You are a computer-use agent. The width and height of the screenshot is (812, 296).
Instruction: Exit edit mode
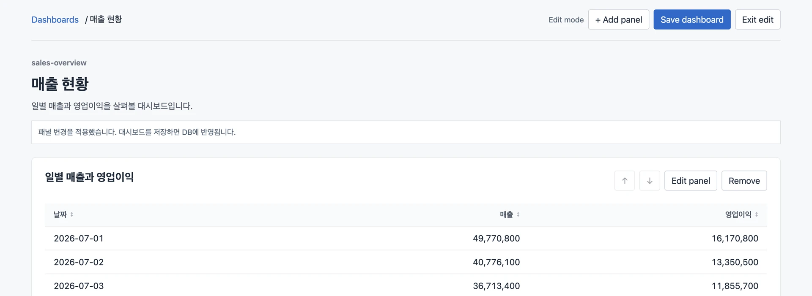pos(757,19)
